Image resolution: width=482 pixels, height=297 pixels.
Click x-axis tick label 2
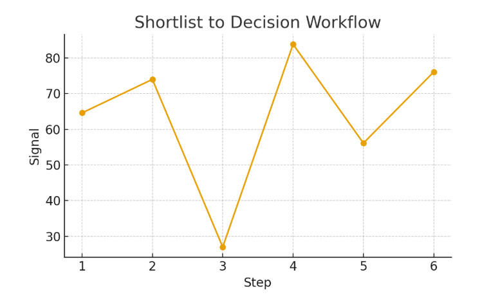[x=153, y=267]
